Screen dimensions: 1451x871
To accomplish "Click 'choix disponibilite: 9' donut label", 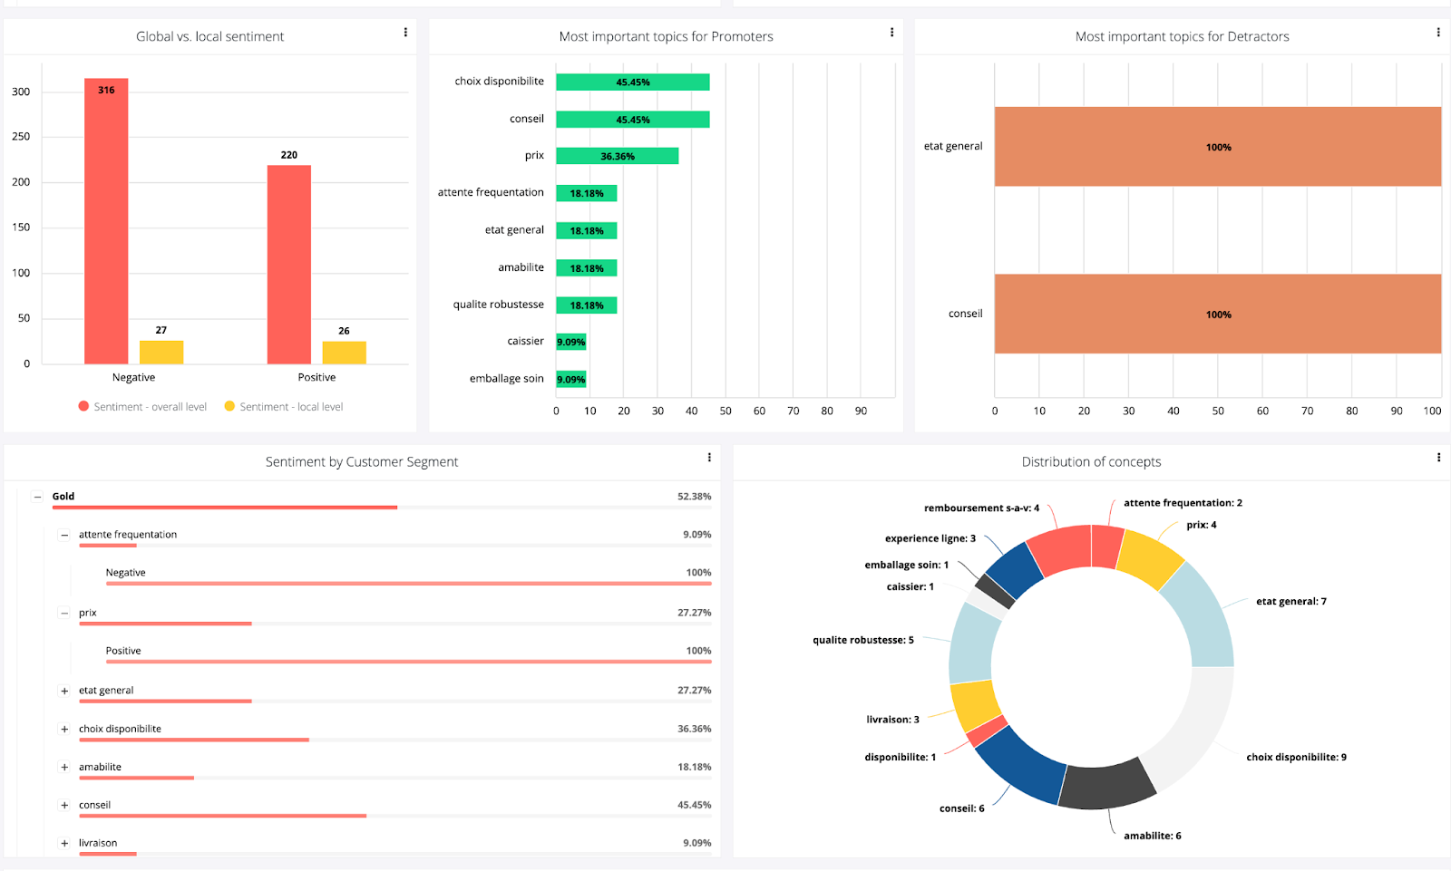I will 1296,758.
